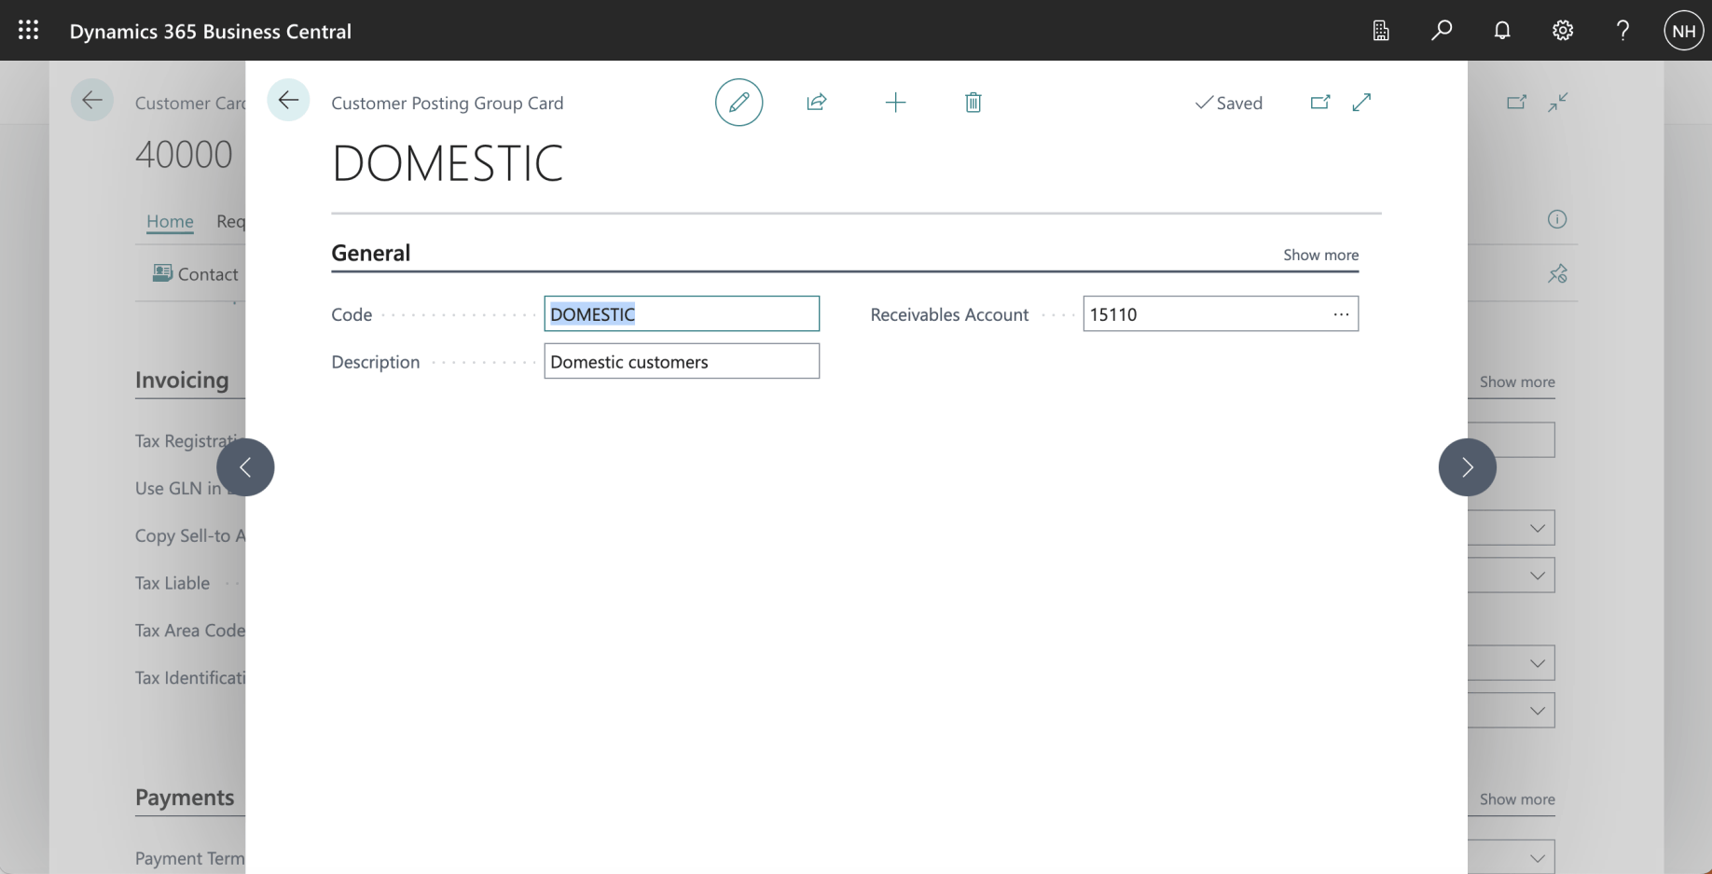Open card in new window icon
This screenshot has width=1712, height=874.
[x=1319, y=103]
